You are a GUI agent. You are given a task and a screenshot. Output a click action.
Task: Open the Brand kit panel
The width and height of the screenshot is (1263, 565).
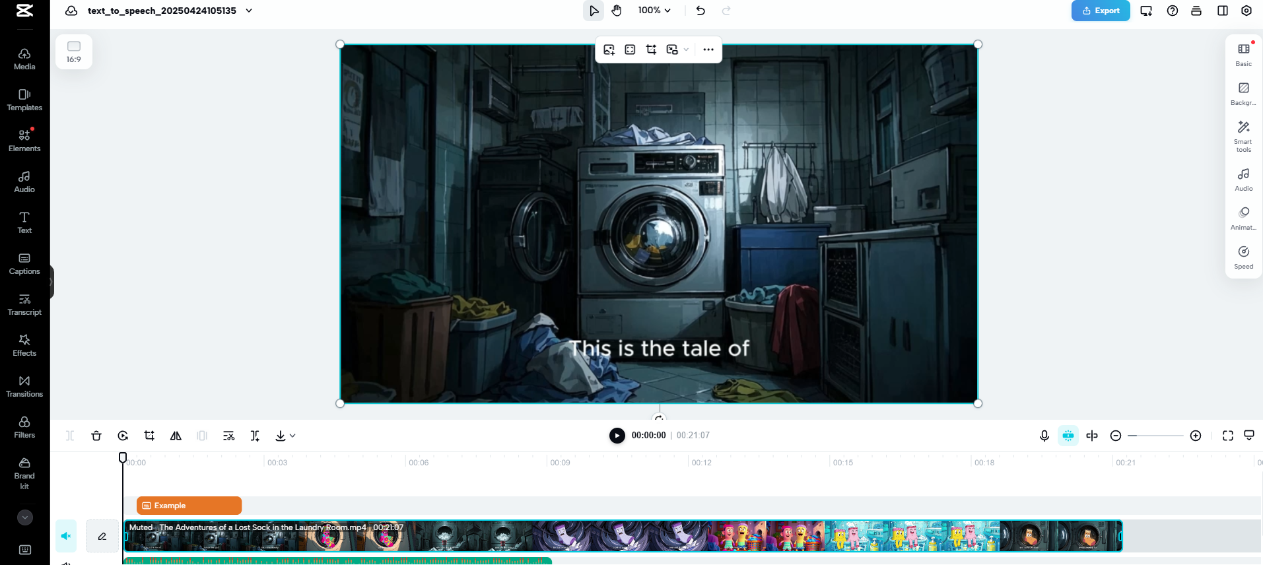(24, 473)
